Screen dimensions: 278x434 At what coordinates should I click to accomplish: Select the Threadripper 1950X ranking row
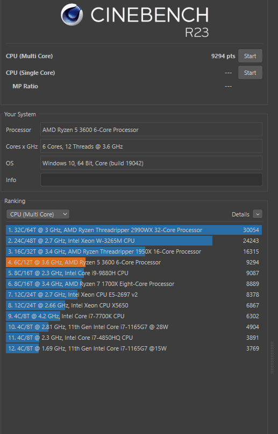coord(134,251)
